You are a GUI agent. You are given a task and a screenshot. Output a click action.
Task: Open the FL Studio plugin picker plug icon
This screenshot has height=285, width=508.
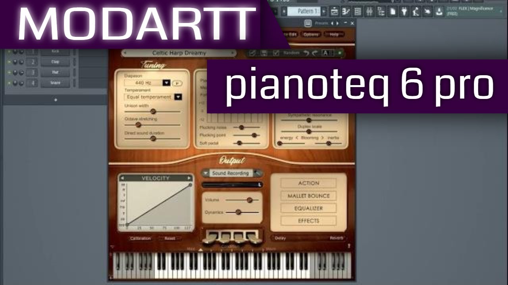[x=404, y=11]
